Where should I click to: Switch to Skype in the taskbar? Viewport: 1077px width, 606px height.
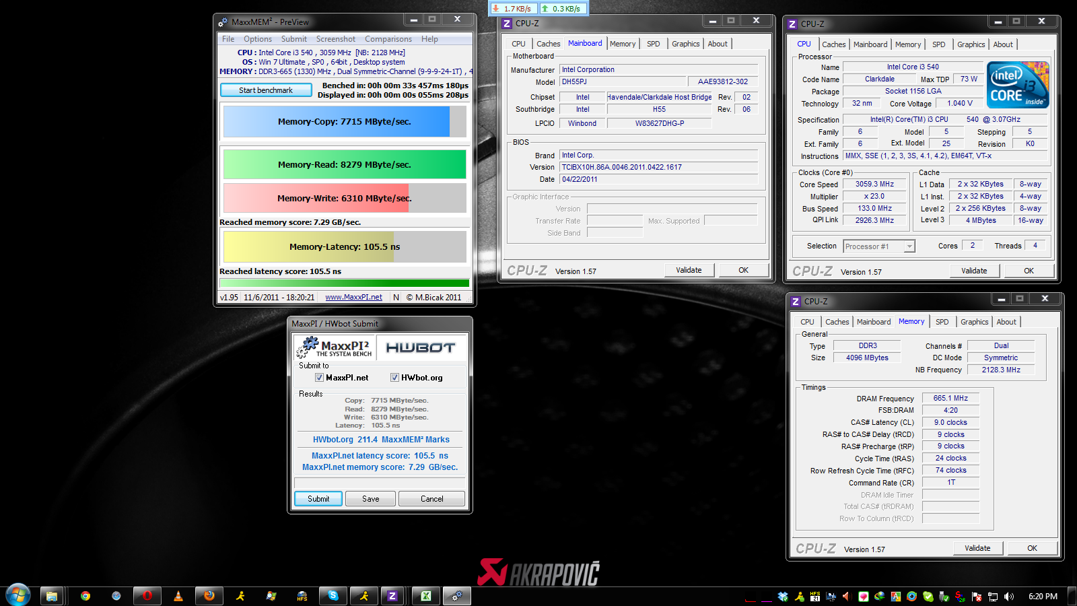pos(333,596)
